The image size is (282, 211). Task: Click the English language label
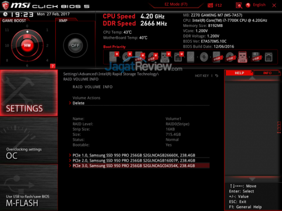click(x=259, y=5)
